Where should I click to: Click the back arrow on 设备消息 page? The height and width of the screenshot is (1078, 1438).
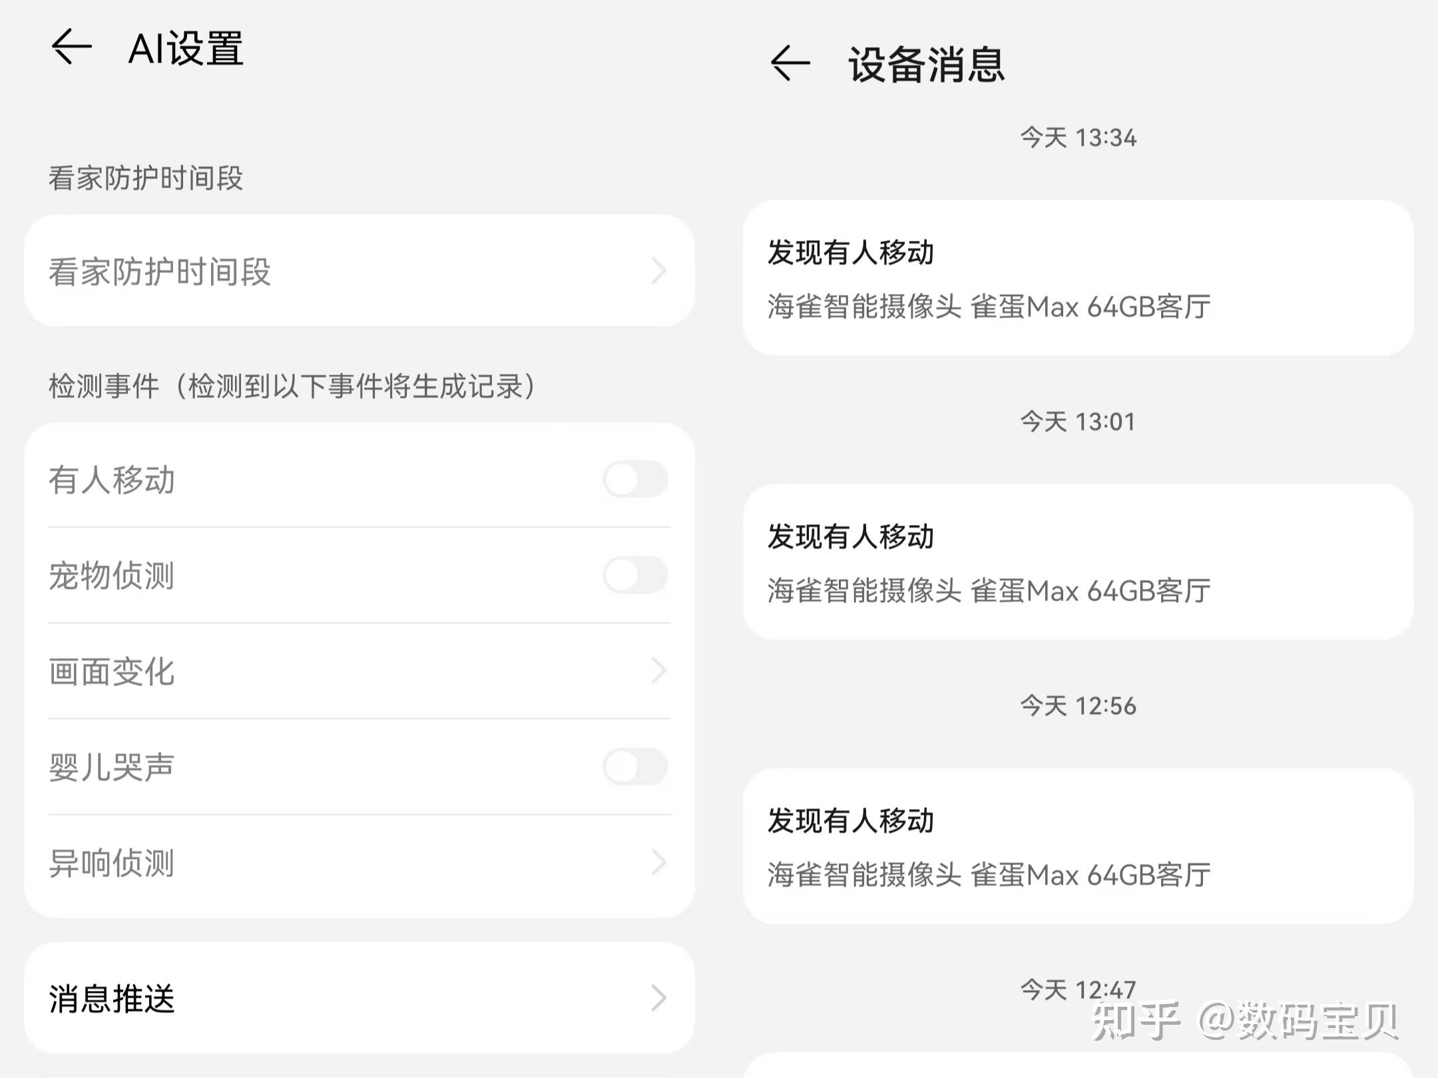pyautogui.click(x=790, y=63)
